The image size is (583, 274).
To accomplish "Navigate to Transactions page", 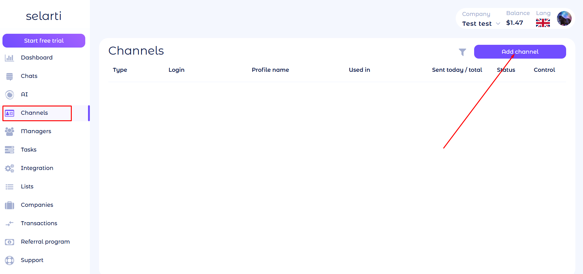I will tap(39, 223).
